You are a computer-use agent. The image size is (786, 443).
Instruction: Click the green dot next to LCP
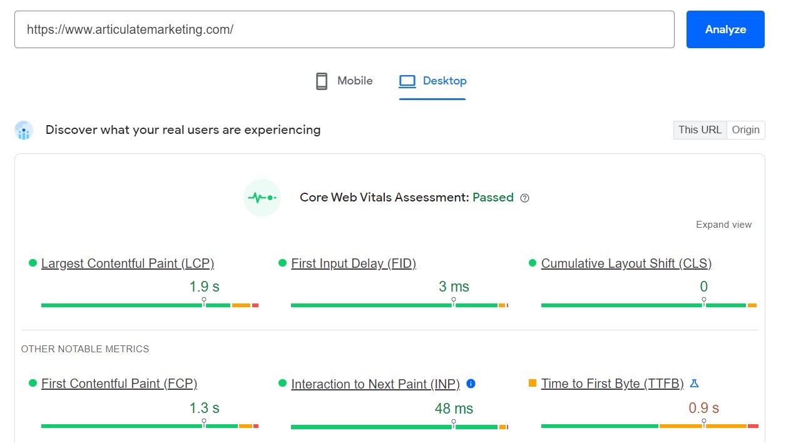pyautogui.click(x=32, y=263)
